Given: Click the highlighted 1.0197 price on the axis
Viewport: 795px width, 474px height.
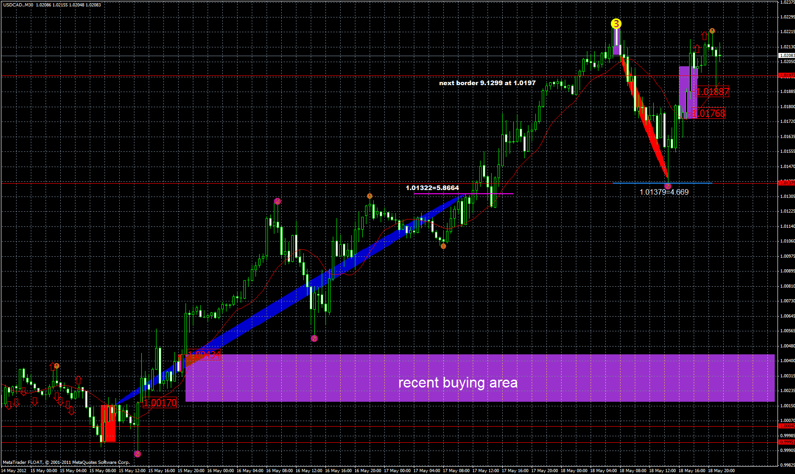Looking at the screenshot, I should click(783, 75).
